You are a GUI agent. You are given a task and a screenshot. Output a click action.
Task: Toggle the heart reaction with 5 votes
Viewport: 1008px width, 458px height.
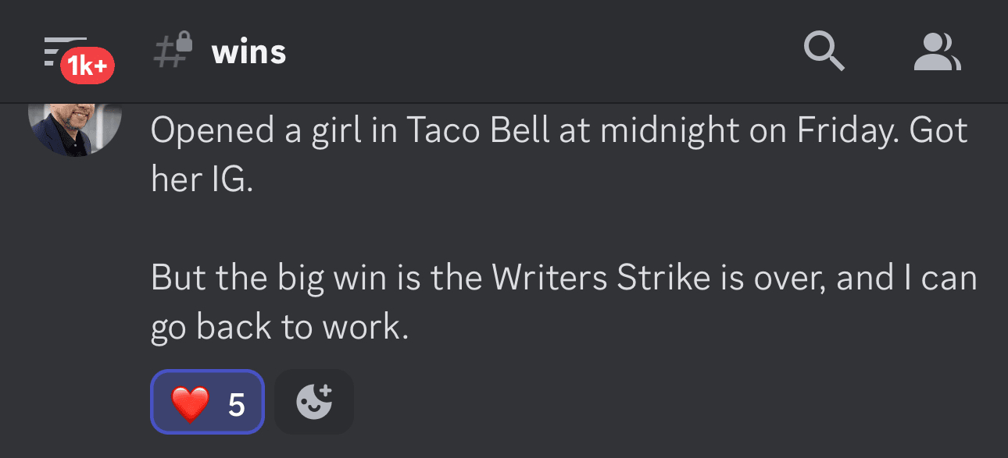(x=207, y=402)
